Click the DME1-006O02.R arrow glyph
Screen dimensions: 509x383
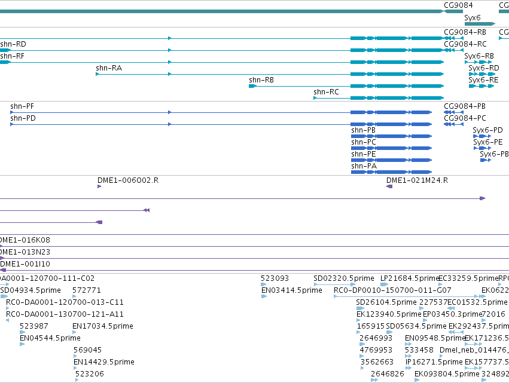pos(99,186)
